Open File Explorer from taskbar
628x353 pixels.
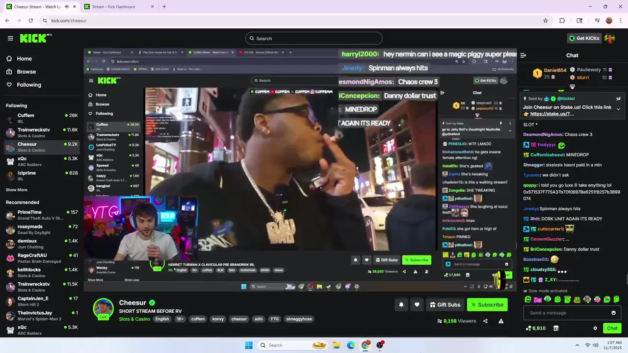click(x=337, y=345)
